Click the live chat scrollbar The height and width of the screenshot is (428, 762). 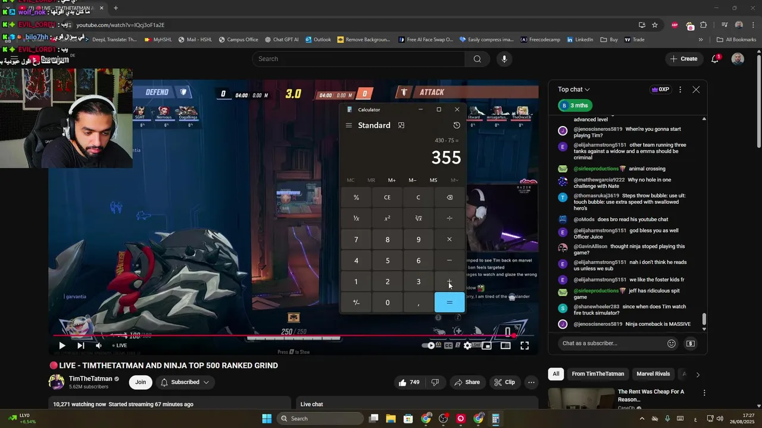coord(704,319)
